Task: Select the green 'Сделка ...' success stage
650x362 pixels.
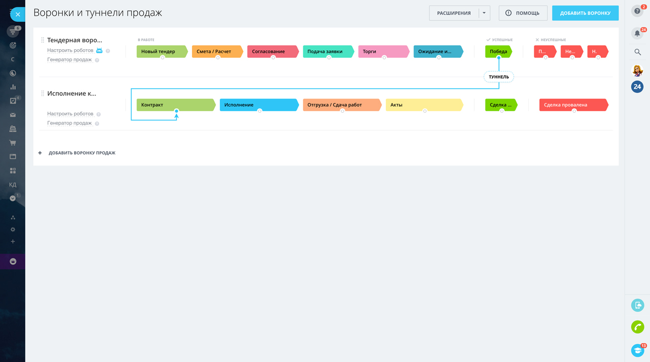Action: [501, 105]
